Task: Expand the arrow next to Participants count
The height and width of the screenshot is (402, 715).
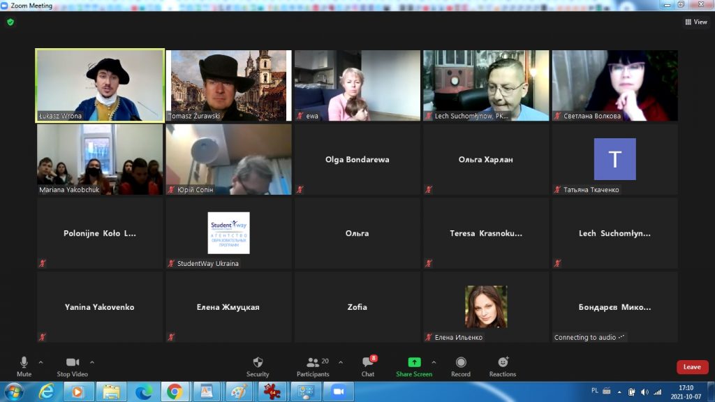Action: [341, 362]
